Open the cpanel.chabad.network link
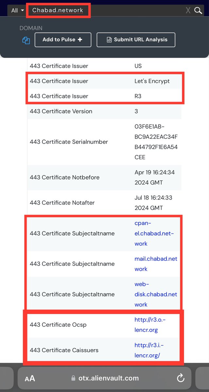Viewport: 209px width, 392px height. pos(154,233)
